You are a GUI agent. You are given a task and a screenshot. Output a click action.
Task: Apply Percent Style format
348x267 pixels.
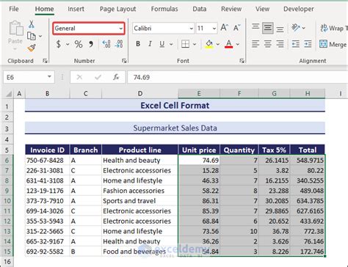click(x=79, y=44)
